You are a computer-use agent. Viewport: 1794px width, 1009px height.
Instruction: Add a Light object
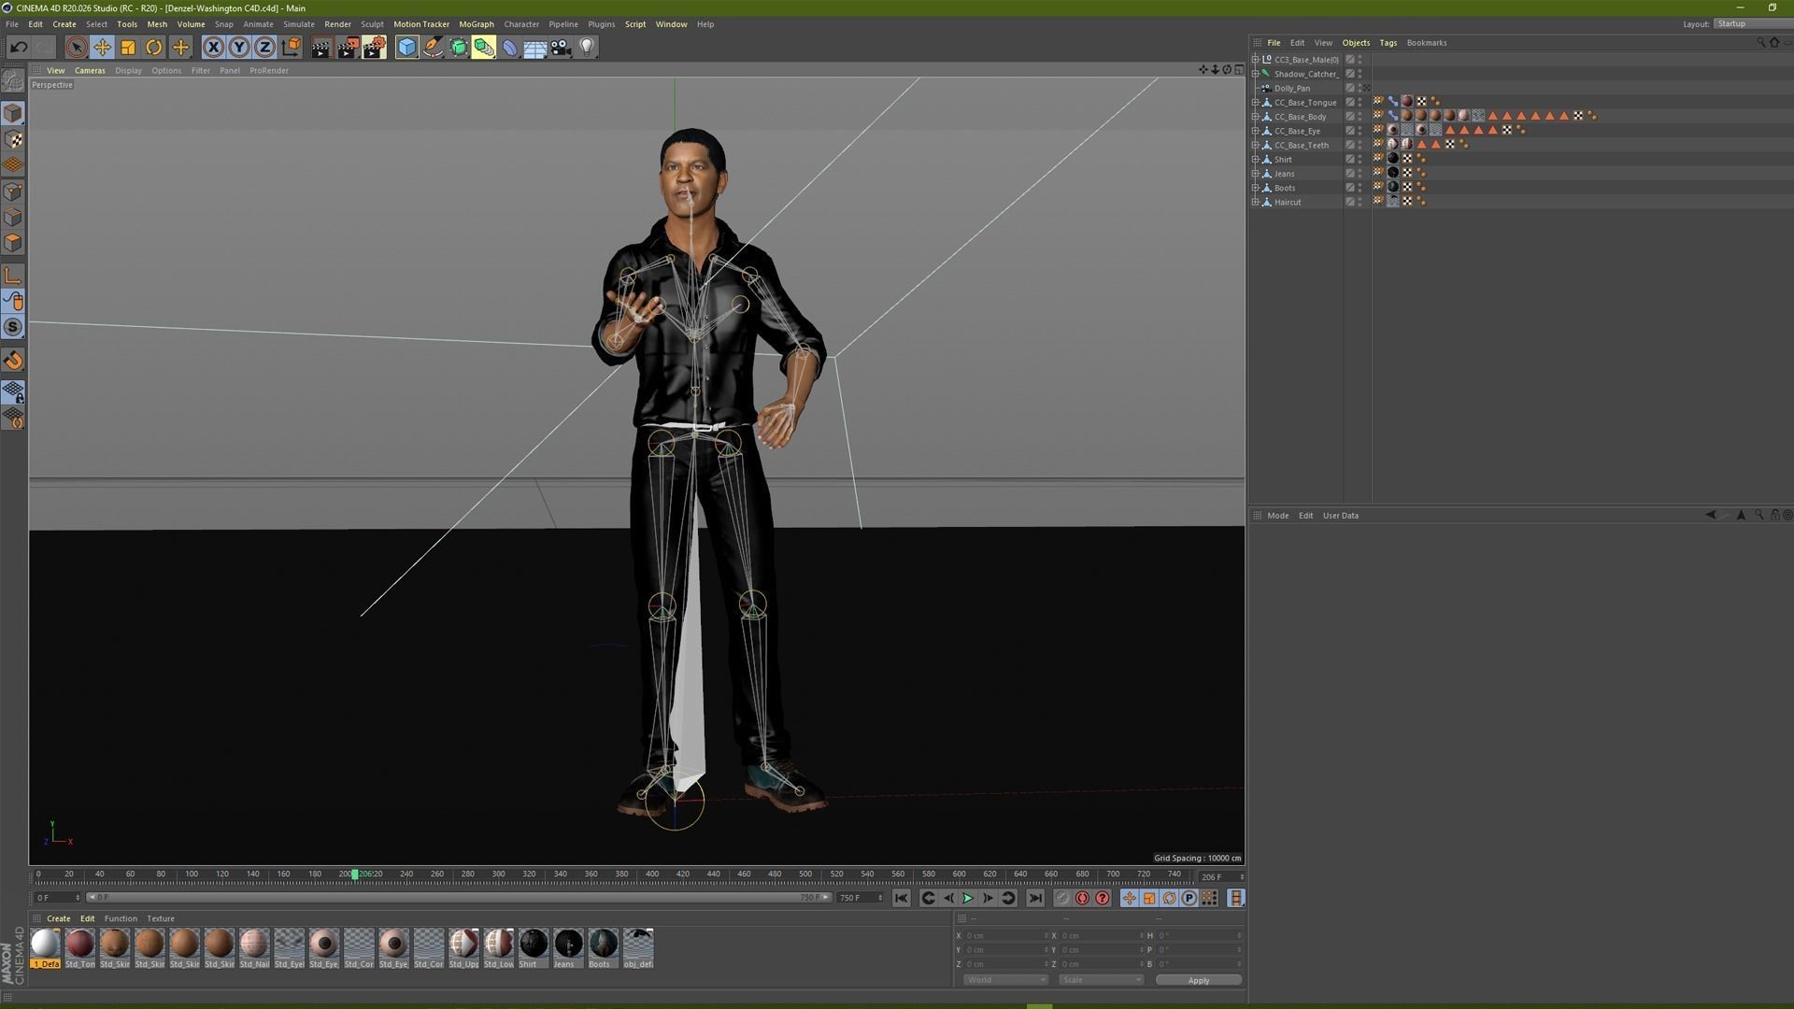click(587, 47)
